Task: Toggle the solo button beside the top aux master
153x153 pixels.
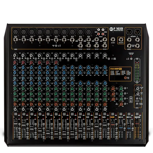Action: pyautogui.click(x=125, y=88)
